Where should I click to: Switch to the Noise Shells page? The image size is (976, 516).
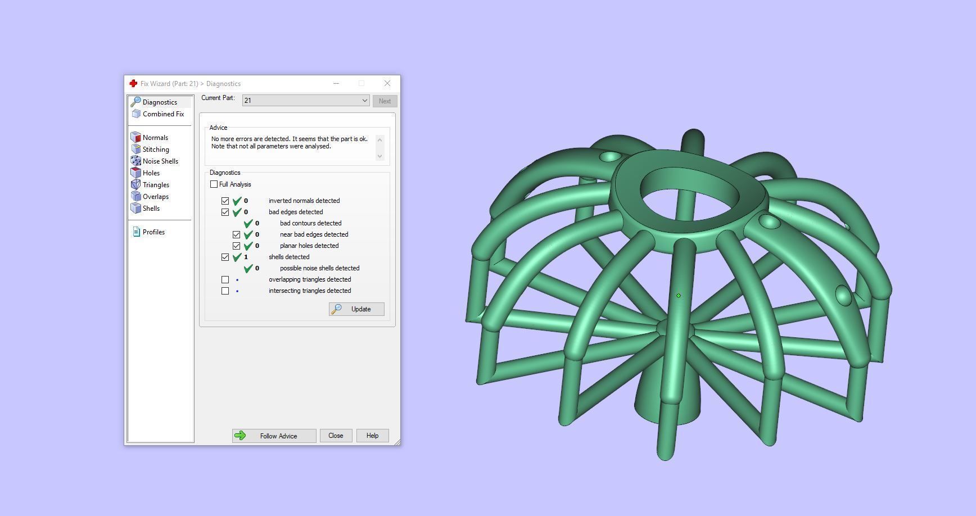click(x=160, y=161)
